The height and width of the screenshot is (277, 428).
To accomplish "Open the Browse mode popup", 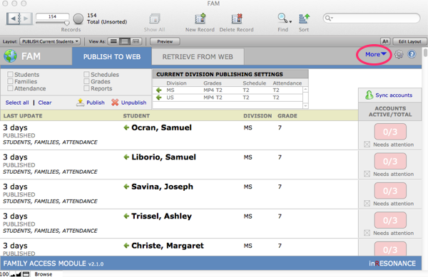I will (43, 274).
